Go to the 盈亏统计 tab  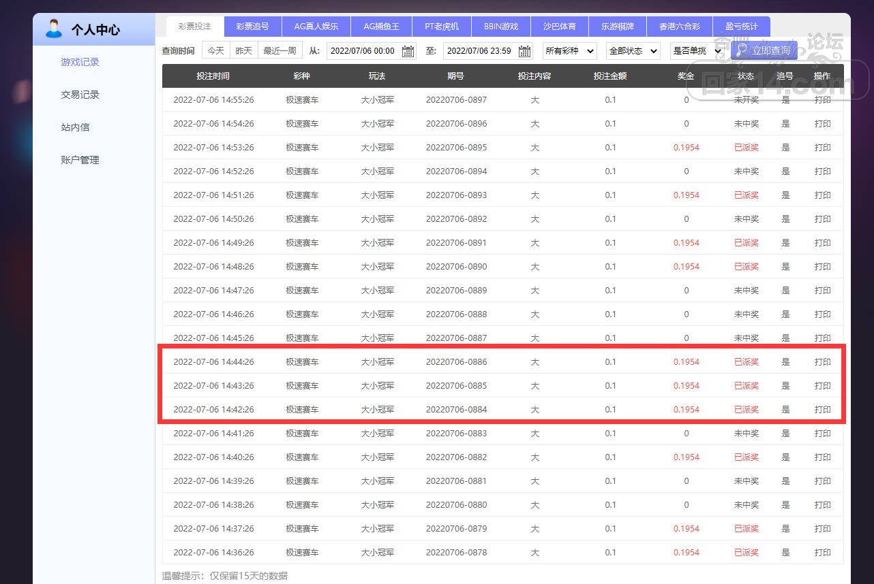tap(741, 27)
